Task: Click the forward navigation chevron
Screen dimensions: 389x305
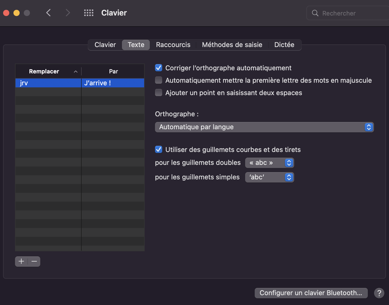Action: [x=68, y=13]
